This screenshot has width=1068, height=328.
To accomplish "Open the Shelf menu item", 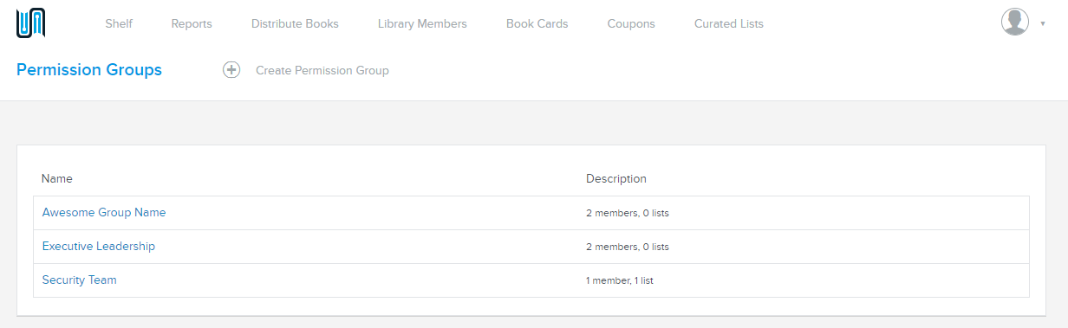I will (x=119, y=23).
